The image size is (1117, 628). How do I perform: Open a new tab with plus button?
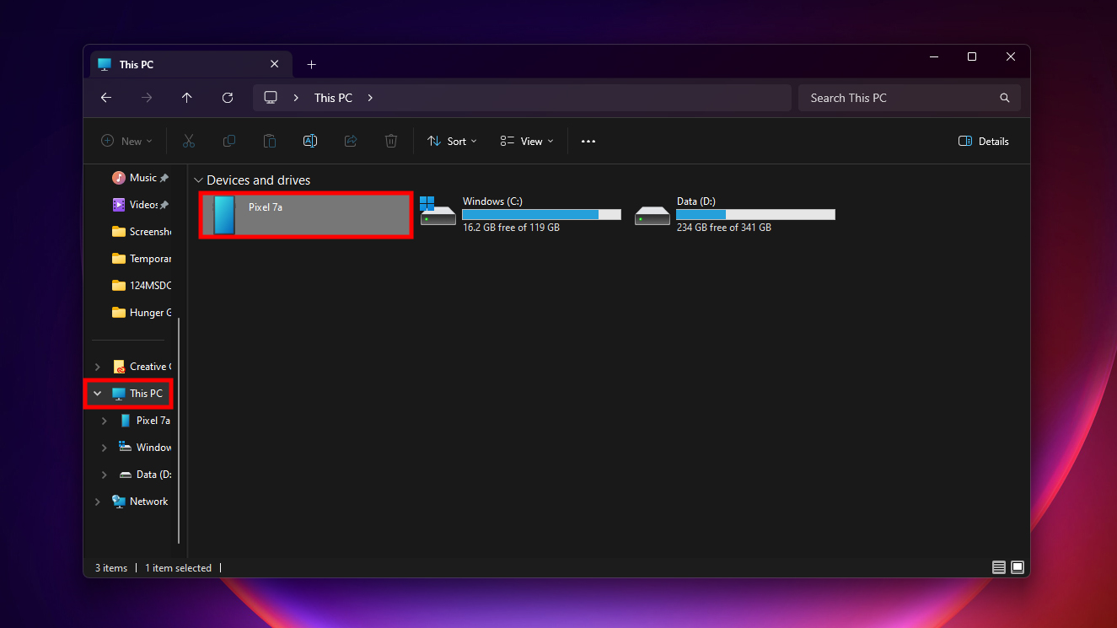click(x=311, y=65)
